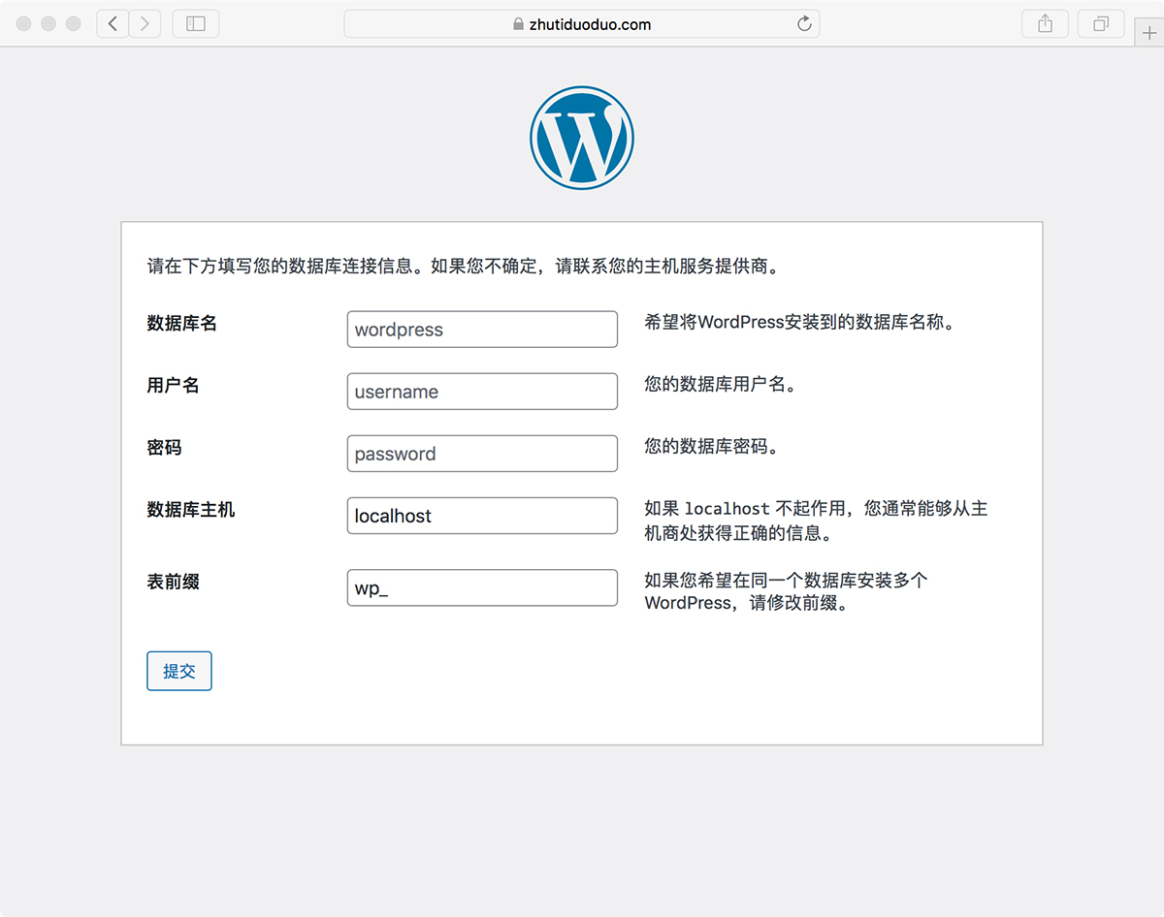Click the 表前缀 label
This screenshot has height=917, width=1164.
(174, 582)
